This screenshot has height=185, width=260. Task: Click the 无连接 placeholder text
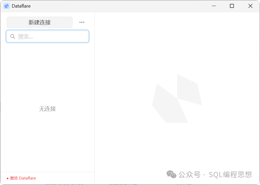[47, 109]
